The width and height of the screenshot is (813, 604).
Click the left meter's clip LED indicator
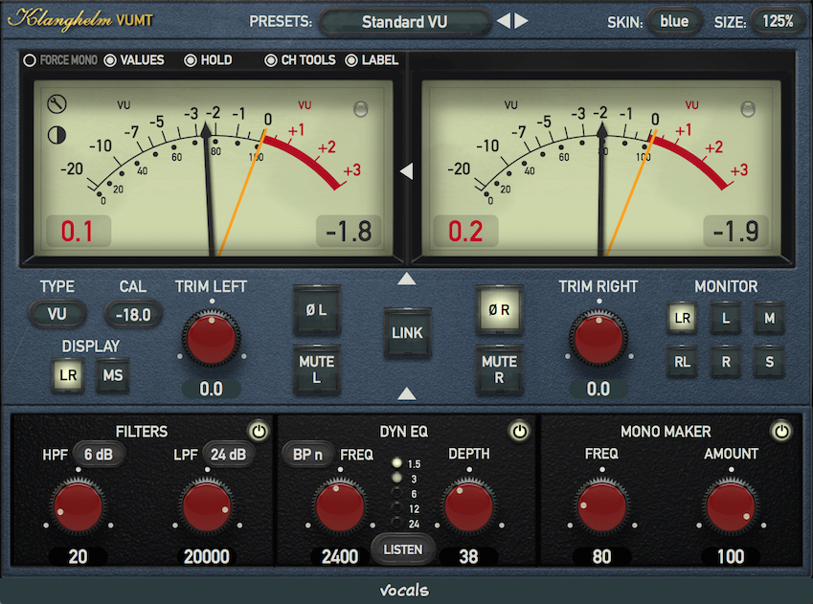click(360, 109)
